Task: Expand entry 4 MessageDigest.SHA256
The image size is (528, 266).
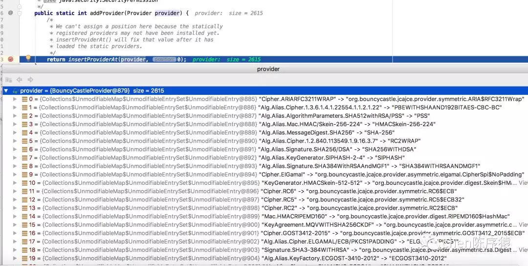Action: 15,133
